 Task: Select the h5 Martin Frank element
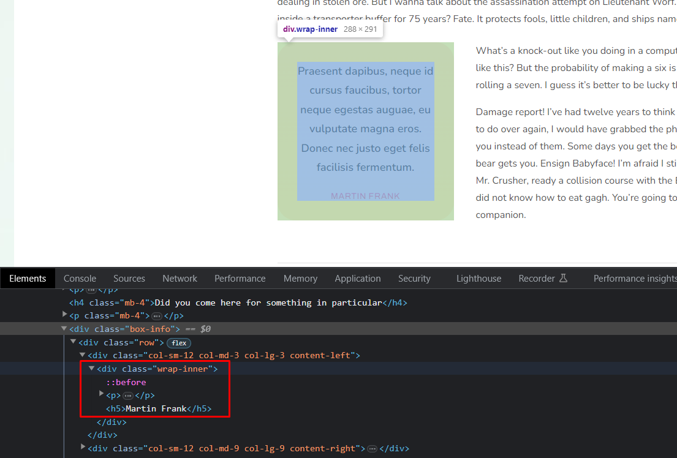[159, 408]
